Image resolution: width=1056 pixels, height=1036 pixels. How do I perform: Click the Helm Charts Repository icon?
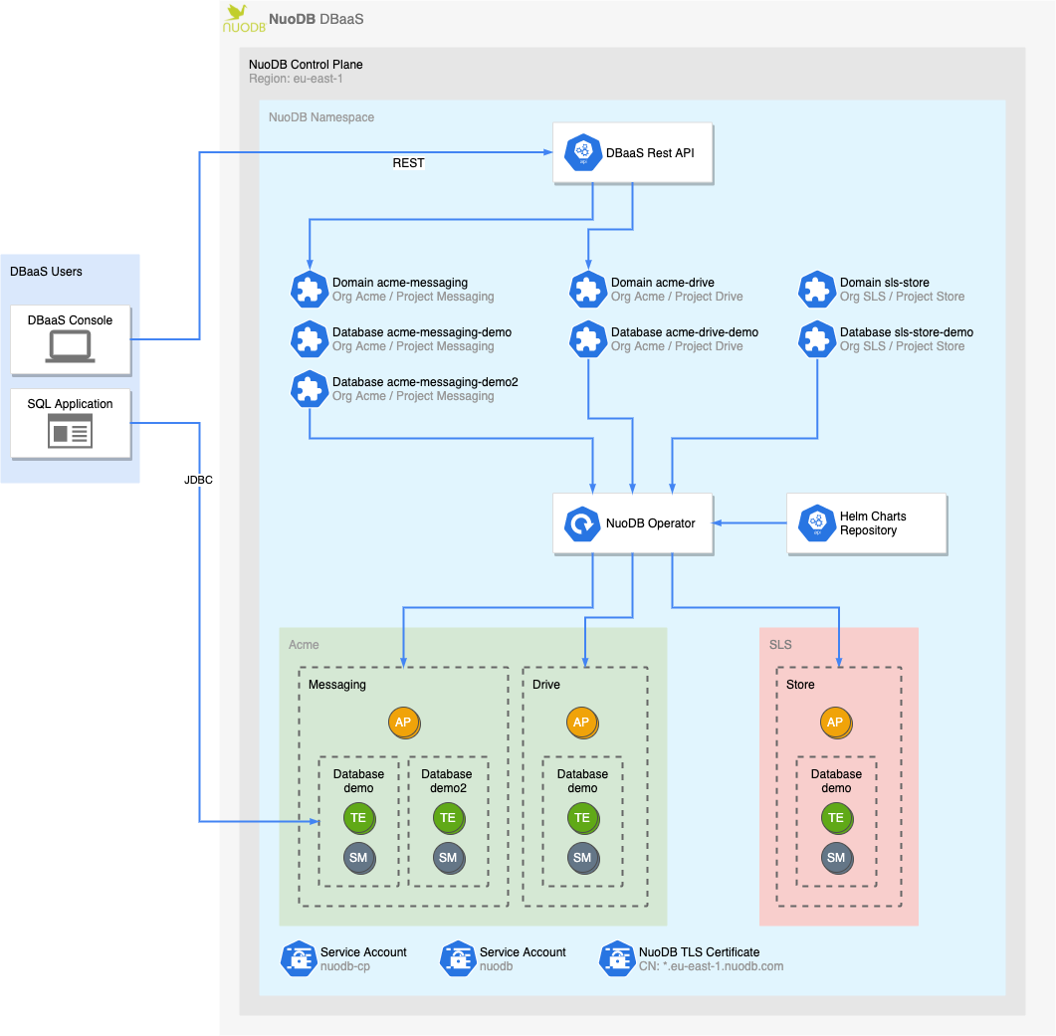coord(817,523)
